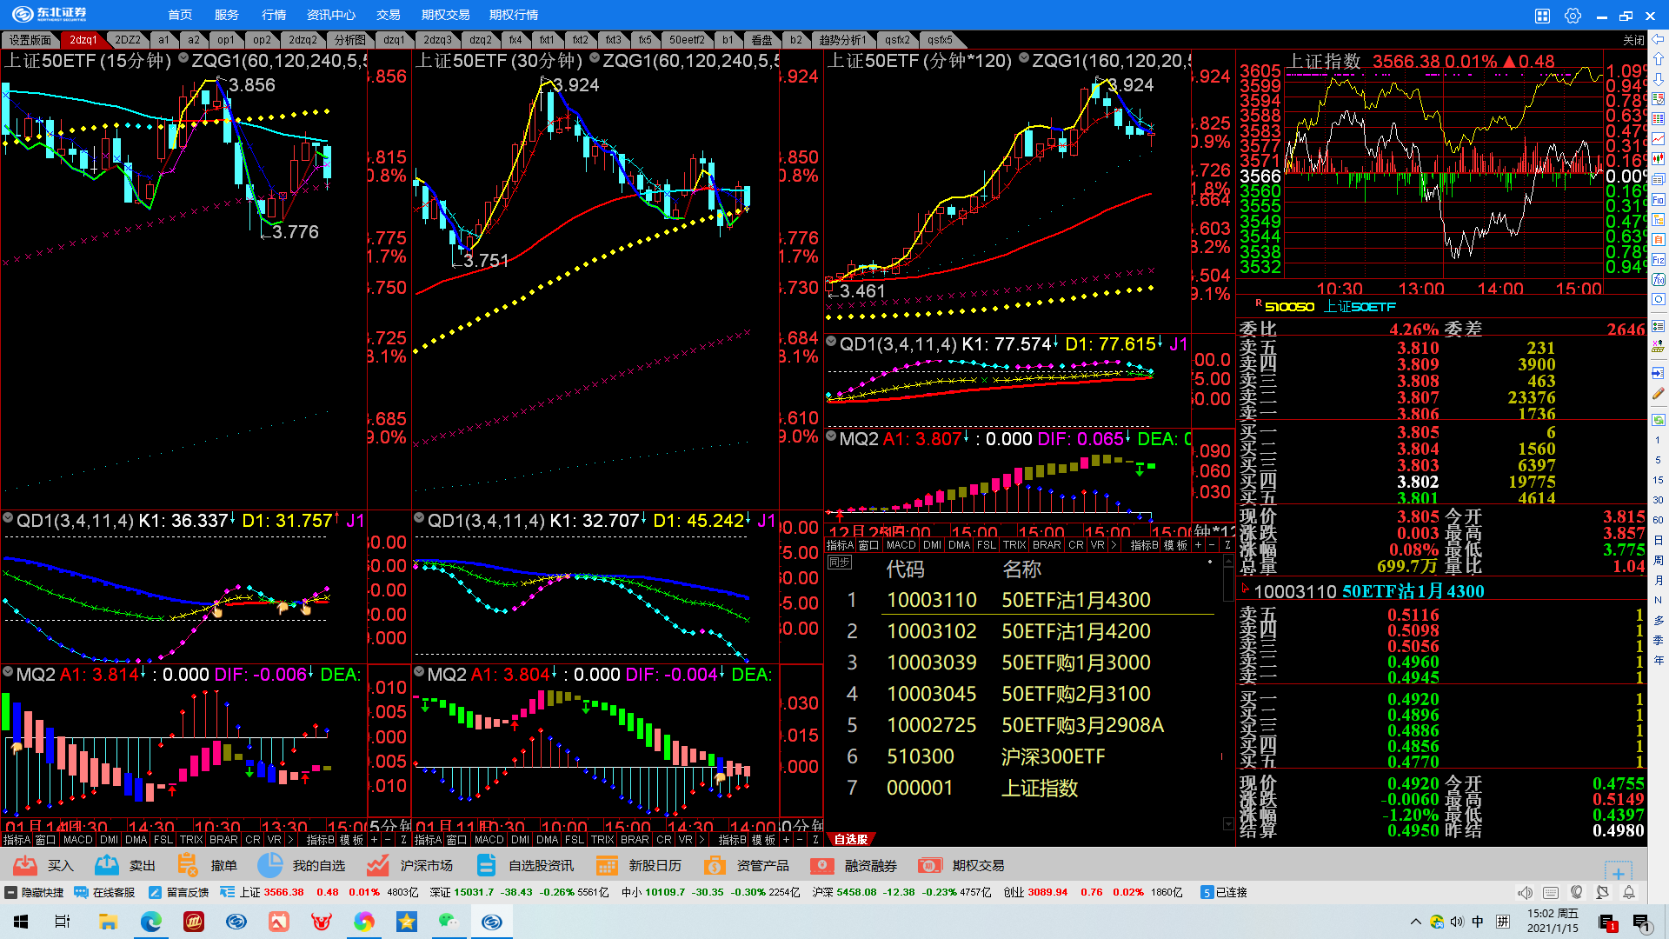Toggle the 同步 sync button
Screen dimensions: 1669x939
point(839,563)
